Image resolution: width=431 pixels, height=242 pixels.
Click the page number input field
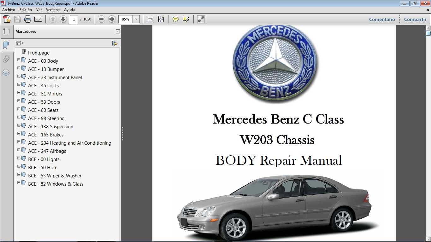74,19
